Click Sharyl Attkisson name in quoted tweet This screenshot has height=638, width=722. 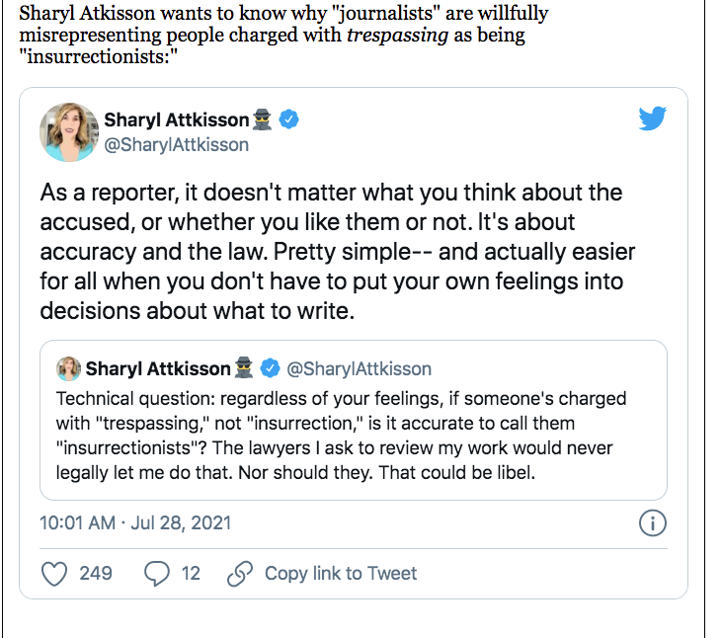point(157,369)
